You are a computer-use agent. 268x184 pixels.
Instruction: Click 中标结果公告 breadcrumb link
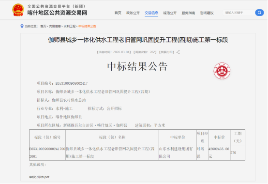(87, 26)
